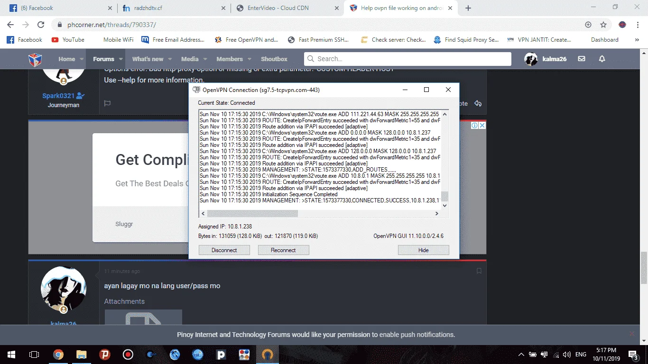Click the browser forward arrow
This screenshot has width=648, height=364.
click(x=26, y=25)
